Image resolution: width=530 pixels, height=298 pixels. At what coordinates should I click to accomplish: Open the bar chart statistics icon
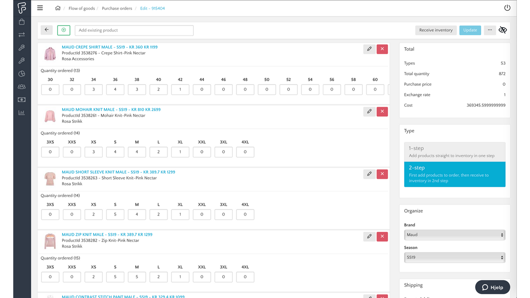[21, 112]
